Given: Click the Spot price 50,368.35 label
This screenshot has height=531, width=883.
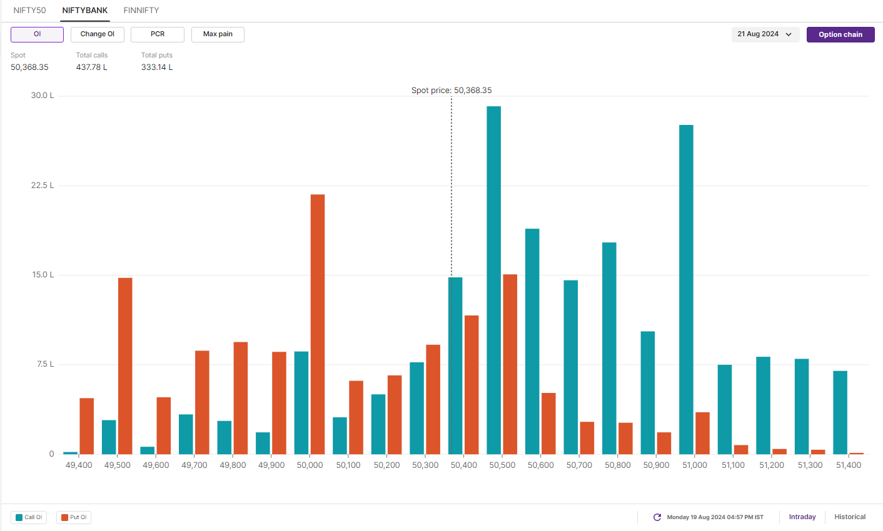Looking at the screenshot, I should (452, 91).
